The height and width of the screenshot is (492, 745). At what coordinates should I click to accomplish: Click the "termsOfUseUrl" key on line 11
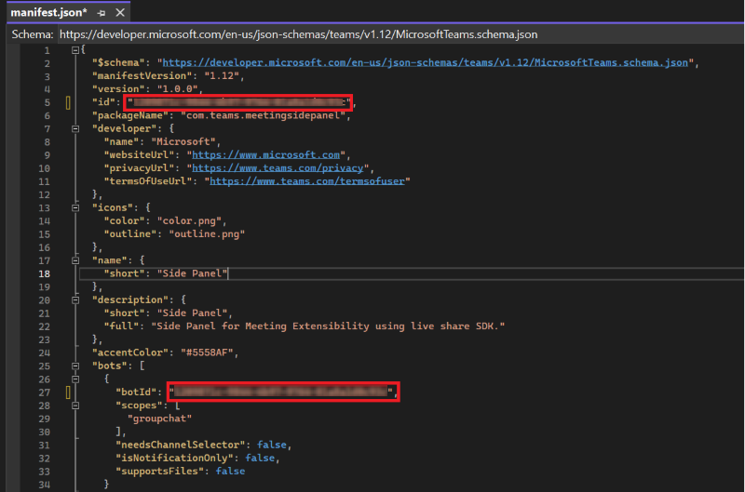[x=148, y=181]
